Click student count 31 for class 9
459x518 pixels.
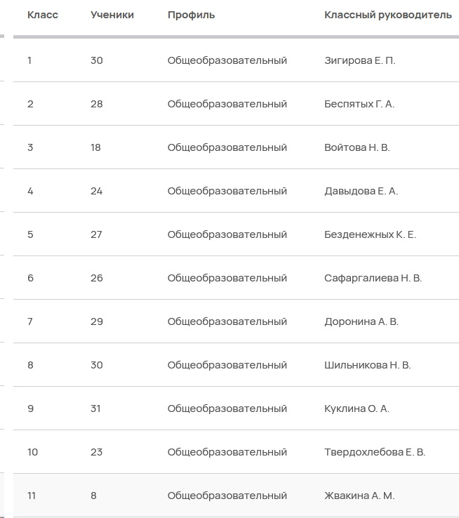[x=95, y=409]
